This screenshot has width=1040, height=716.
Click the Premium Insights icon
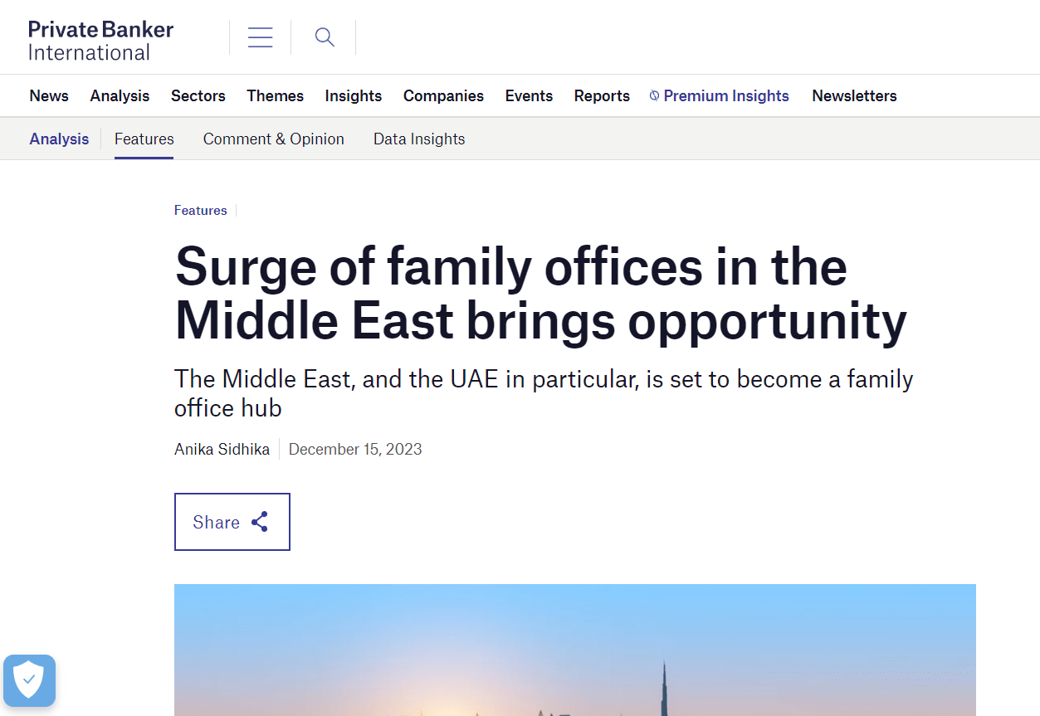[x=654, y=96]
